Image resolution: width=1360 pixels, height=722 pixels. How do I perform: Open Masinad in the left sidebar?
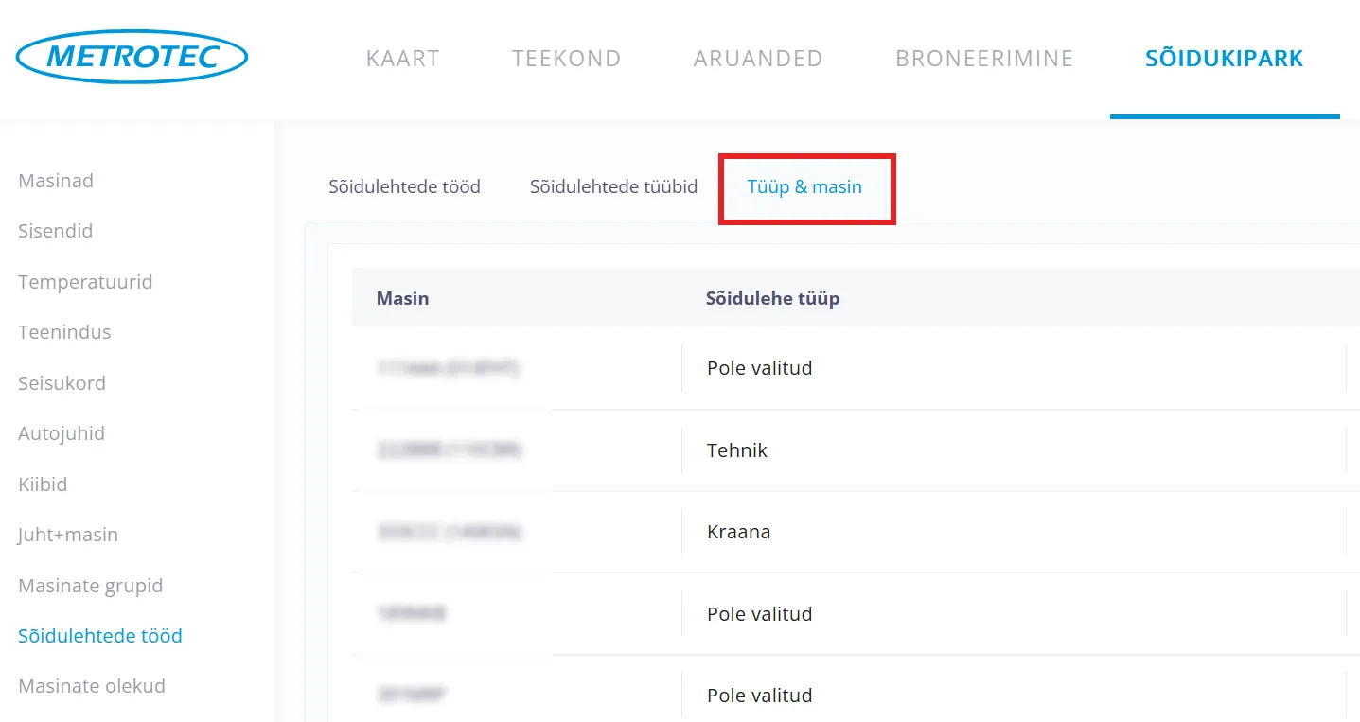click(56, 181)
